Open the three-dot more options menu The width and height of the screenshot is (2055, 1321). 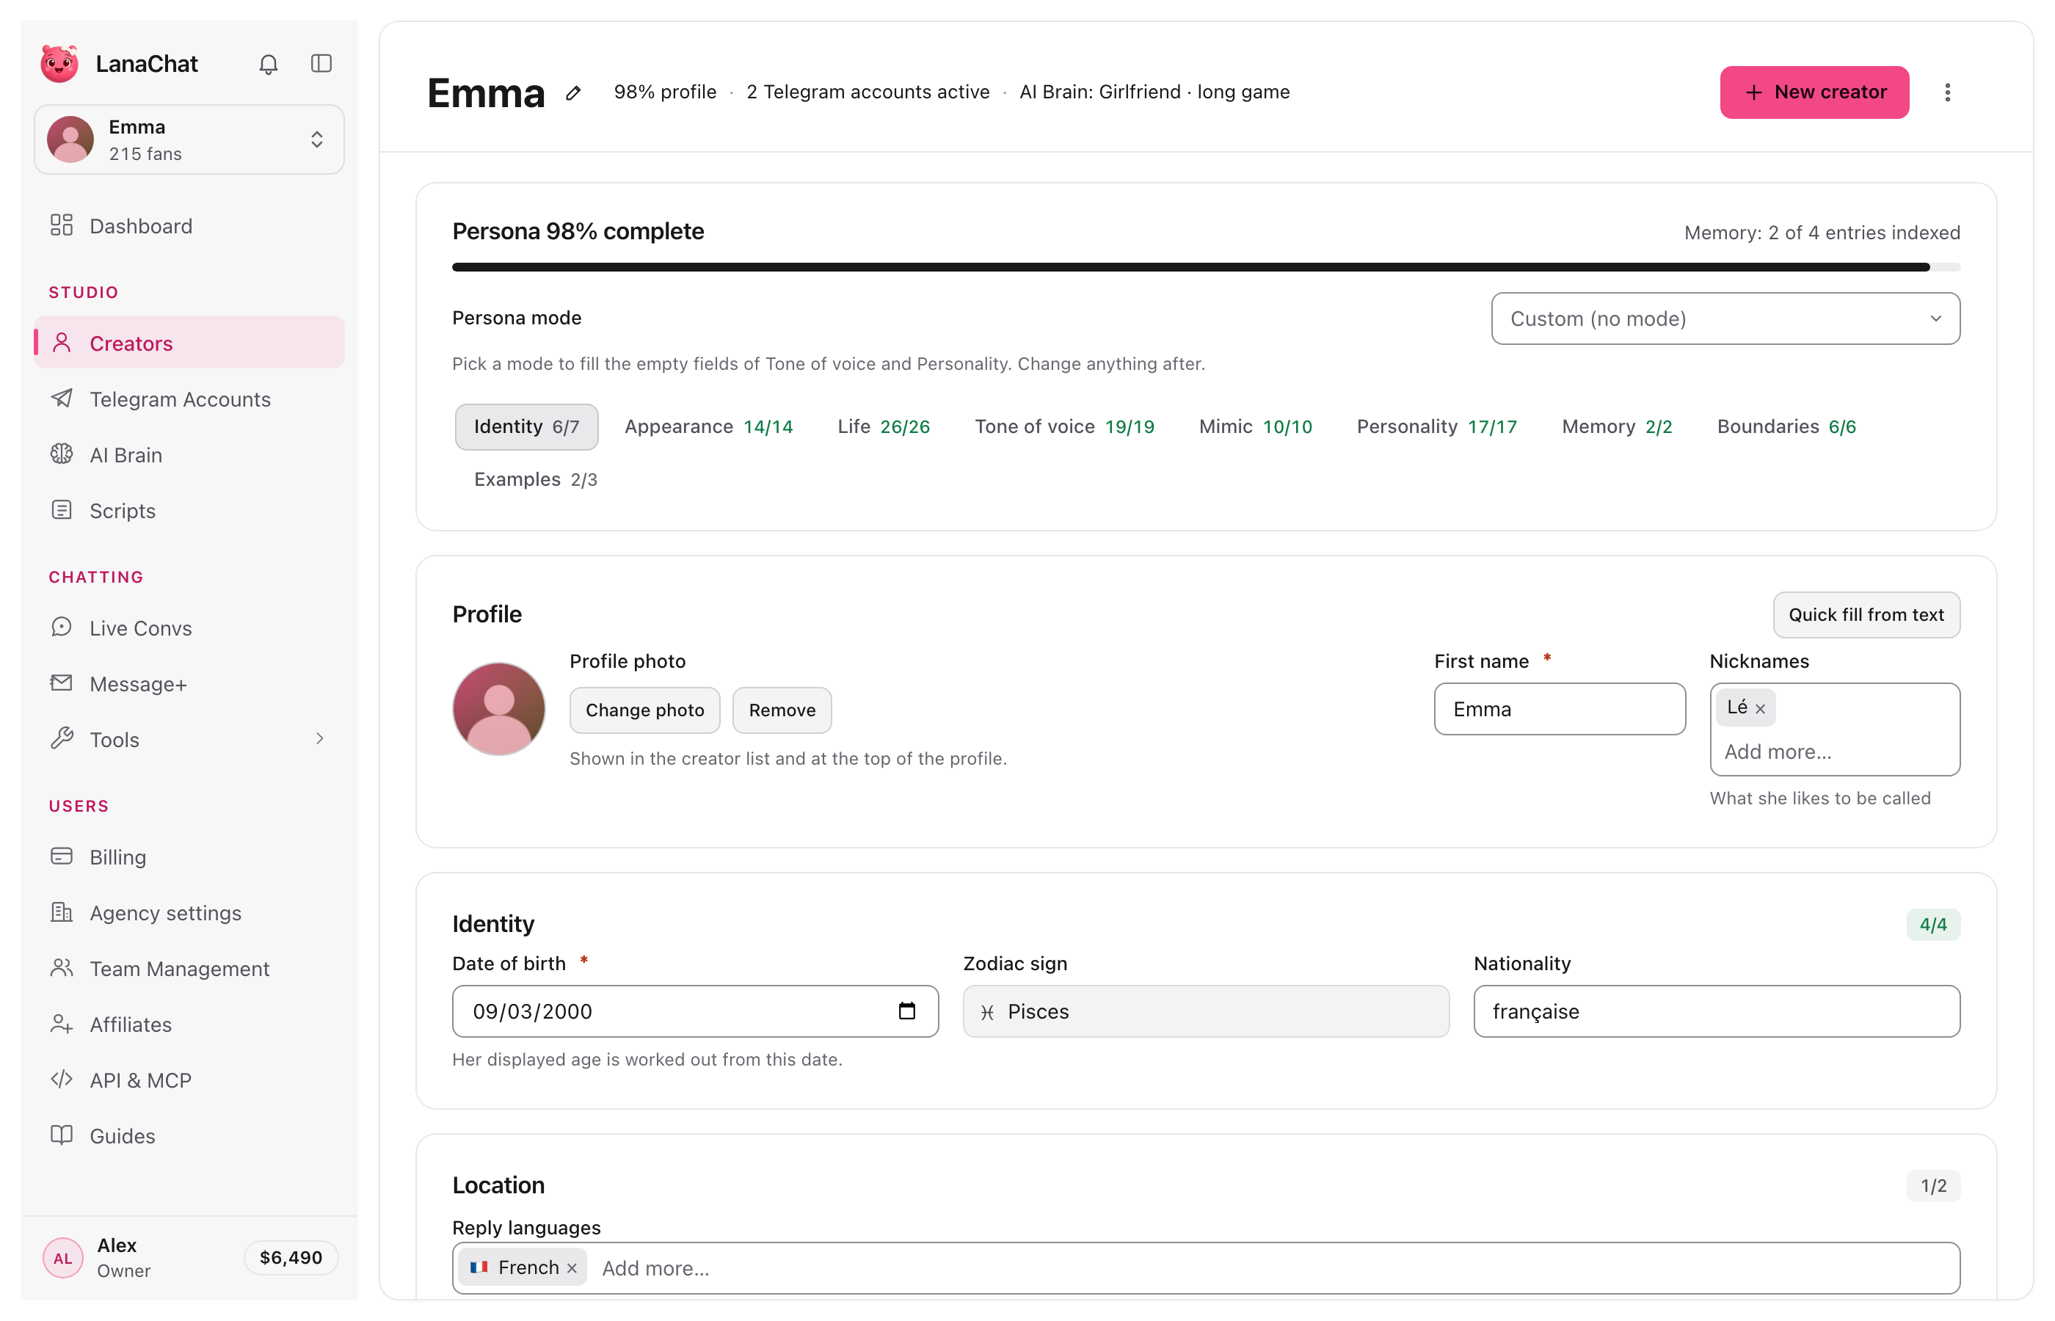[x=1947, y=92]
